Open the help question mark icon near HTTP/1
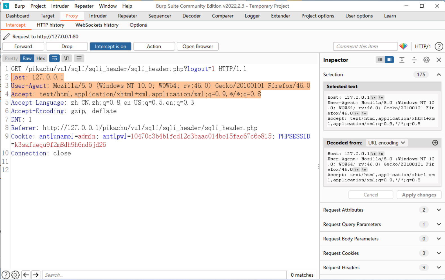The width and height of the screenshot is (445, 280). click(x=439, y=46)
